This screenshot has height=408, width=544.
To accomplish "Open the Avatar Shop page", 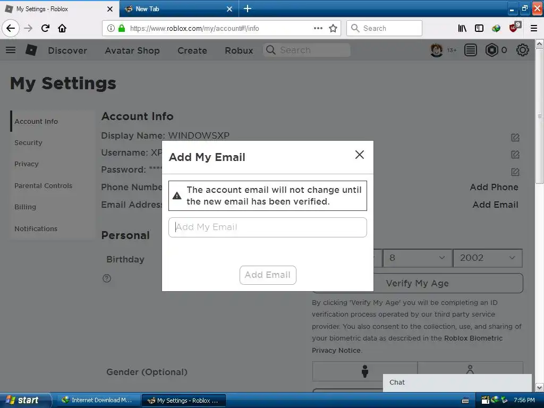I will (x=132, y=50).
